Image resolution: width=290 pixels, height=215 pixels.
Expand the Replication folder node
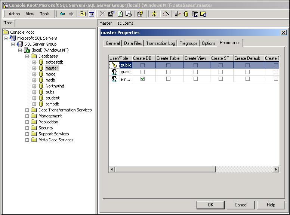click(x=27, y=122)
